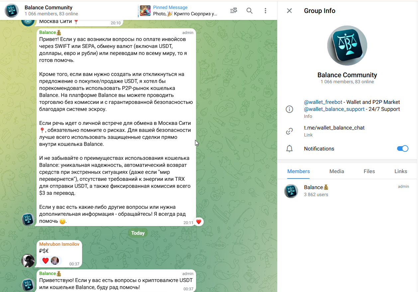Switch to the Media tab
The image size is (418, 292).
[x=337, y=171]
